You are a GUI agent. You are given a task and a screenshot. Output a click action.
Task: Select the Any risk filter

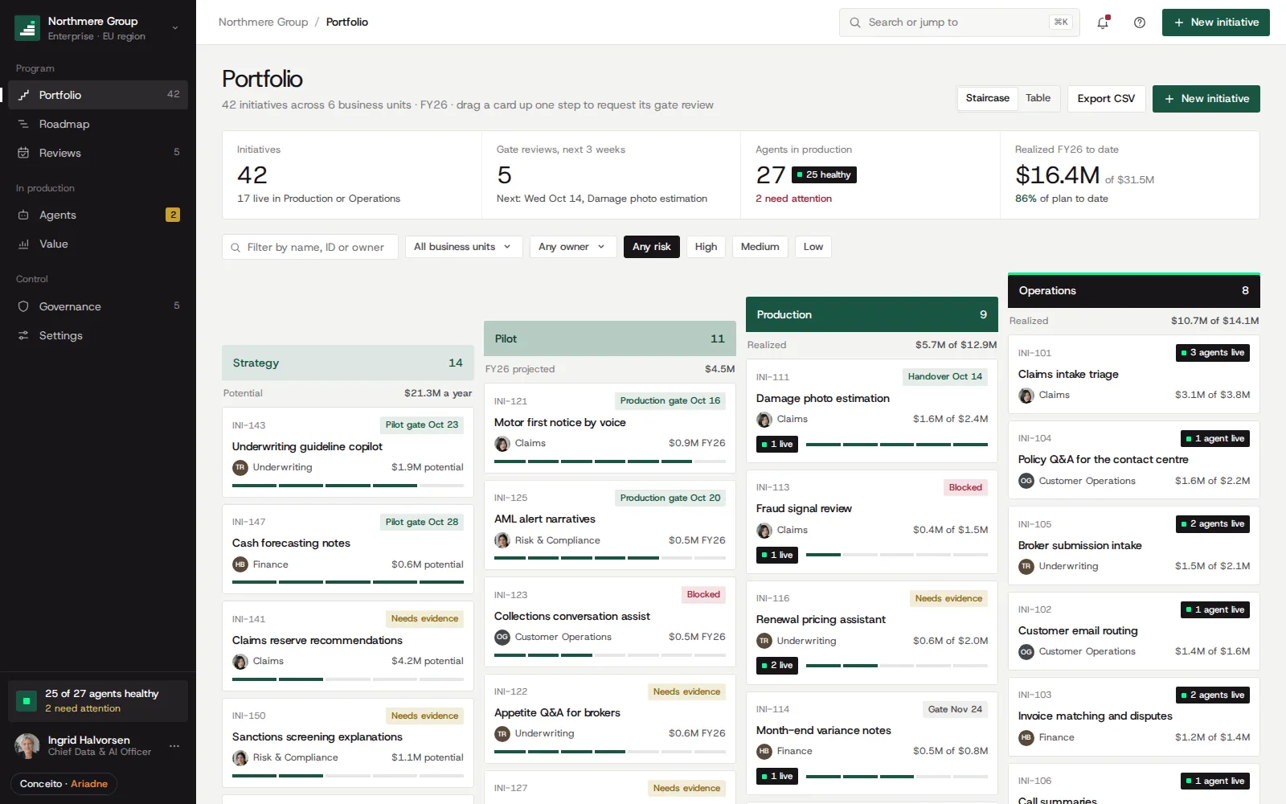[x=652, y=247]
